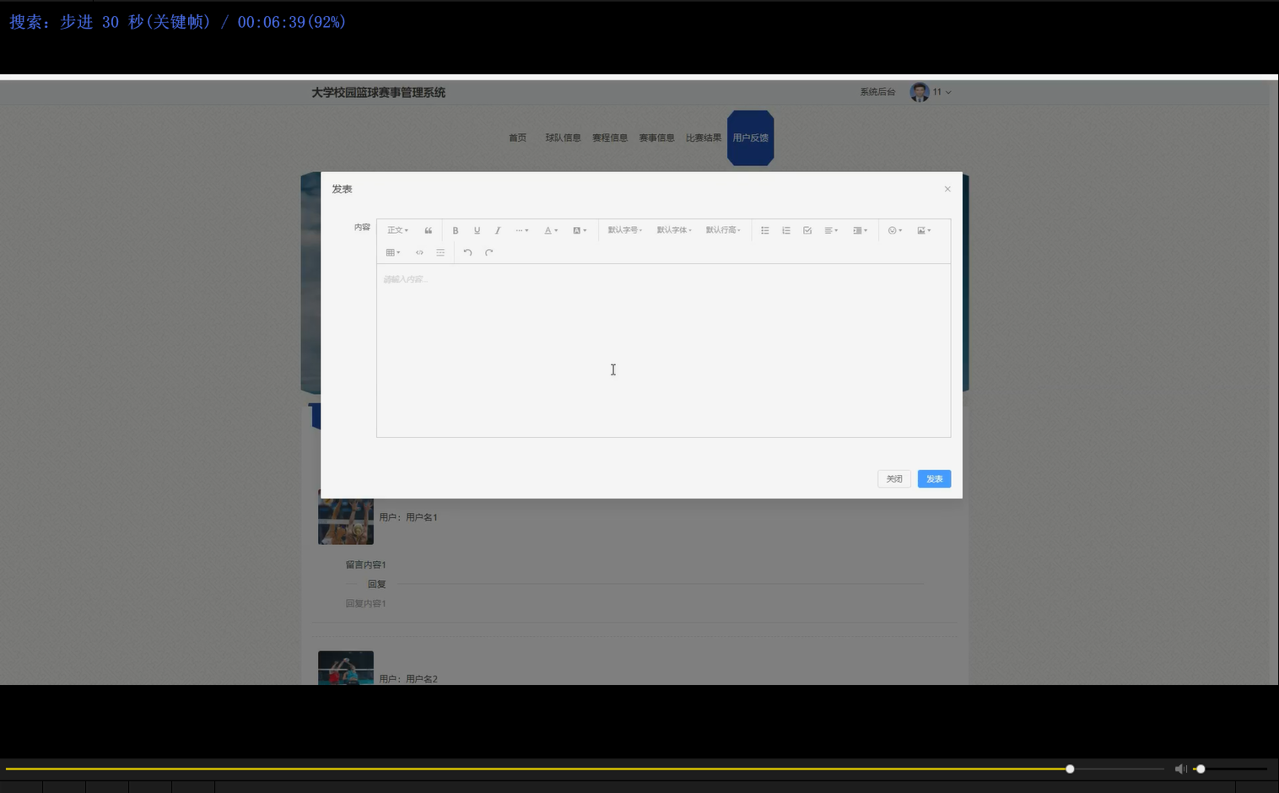Open the 系统后台 link
Screen dimensions: 1279x793
(877, 92)
